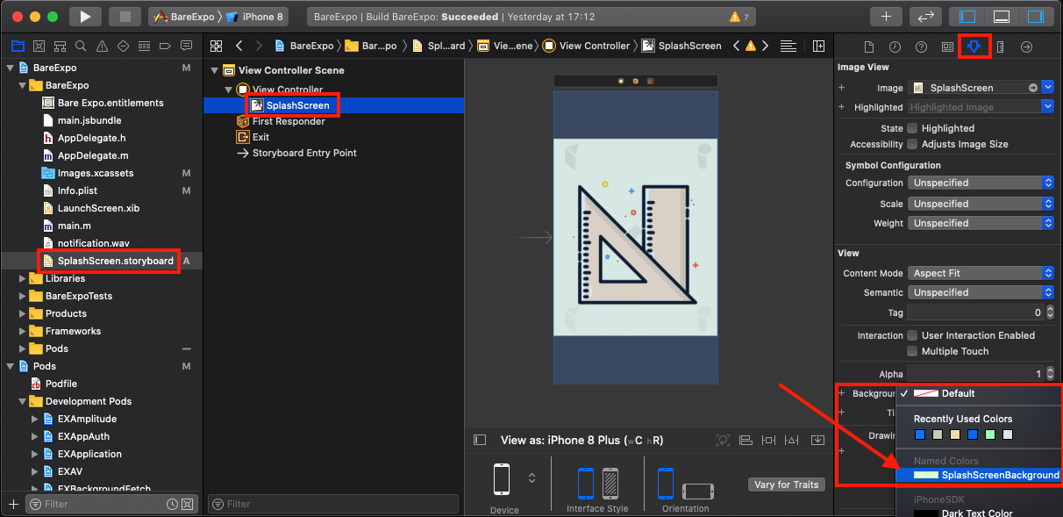Click the Alpha value field
Screen dimensions: 1063x517
(975, 374)
